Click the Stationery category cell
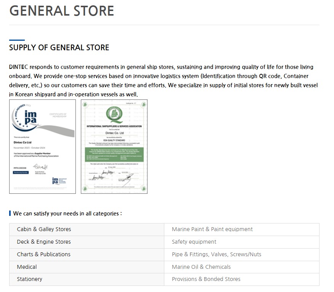Viewport: 334px width, 292px height. [x=29, y=279]
